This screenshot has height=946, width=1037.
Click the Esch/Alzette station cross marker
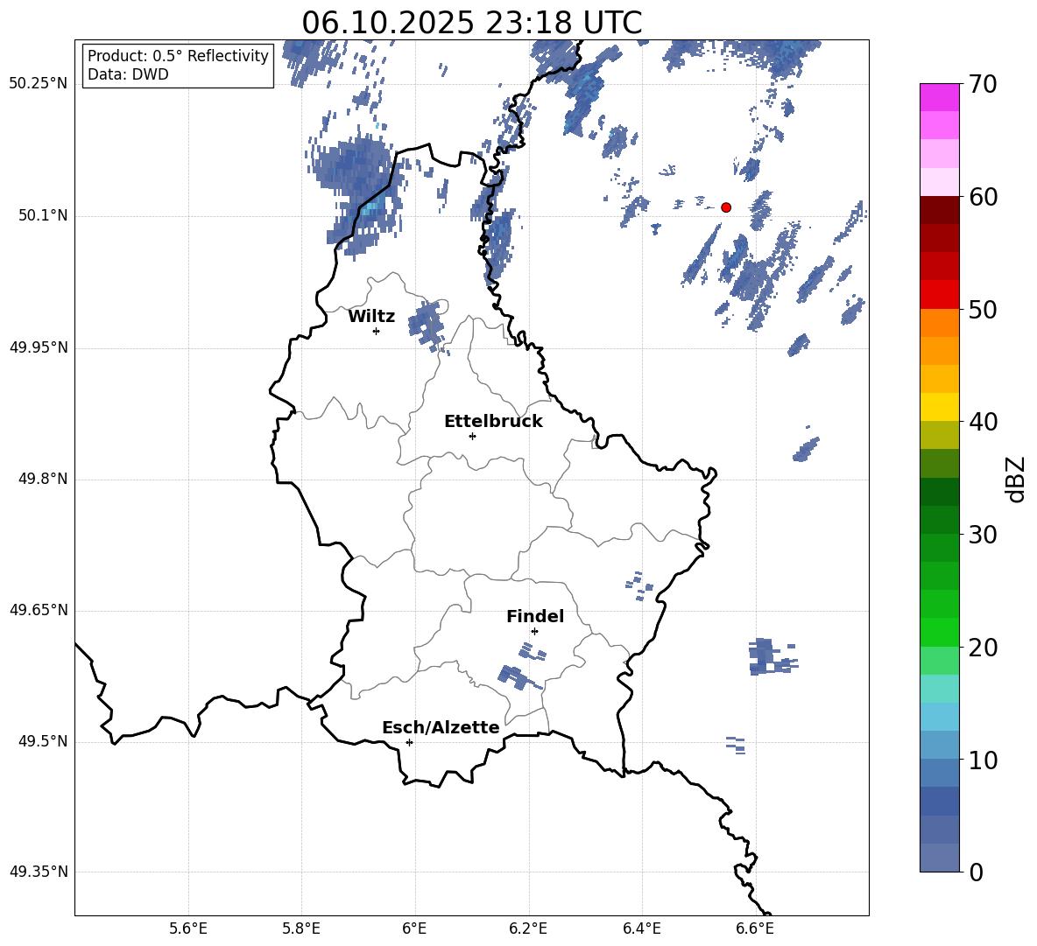click(409, 742)
